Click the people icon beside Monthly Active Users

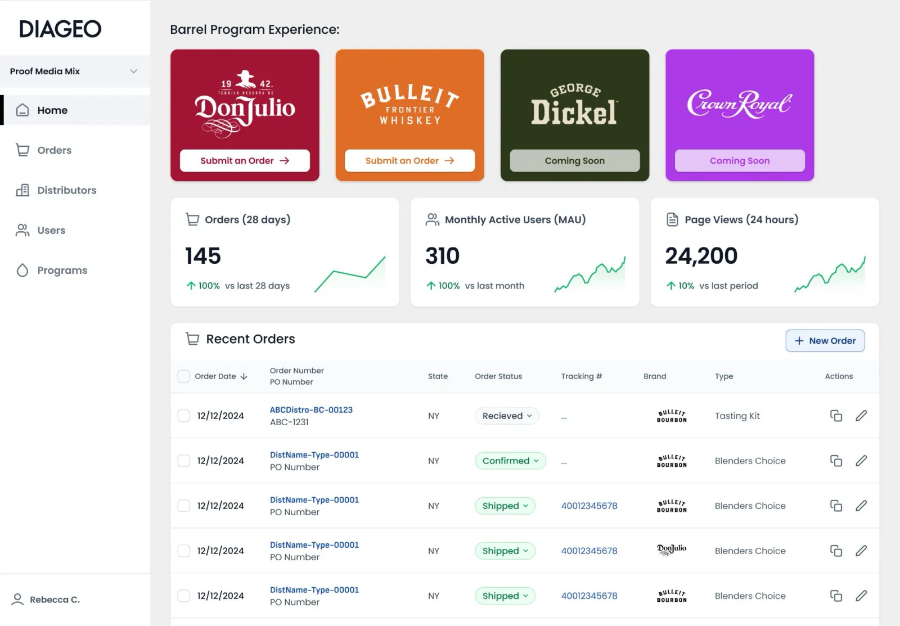pos(433,219)
